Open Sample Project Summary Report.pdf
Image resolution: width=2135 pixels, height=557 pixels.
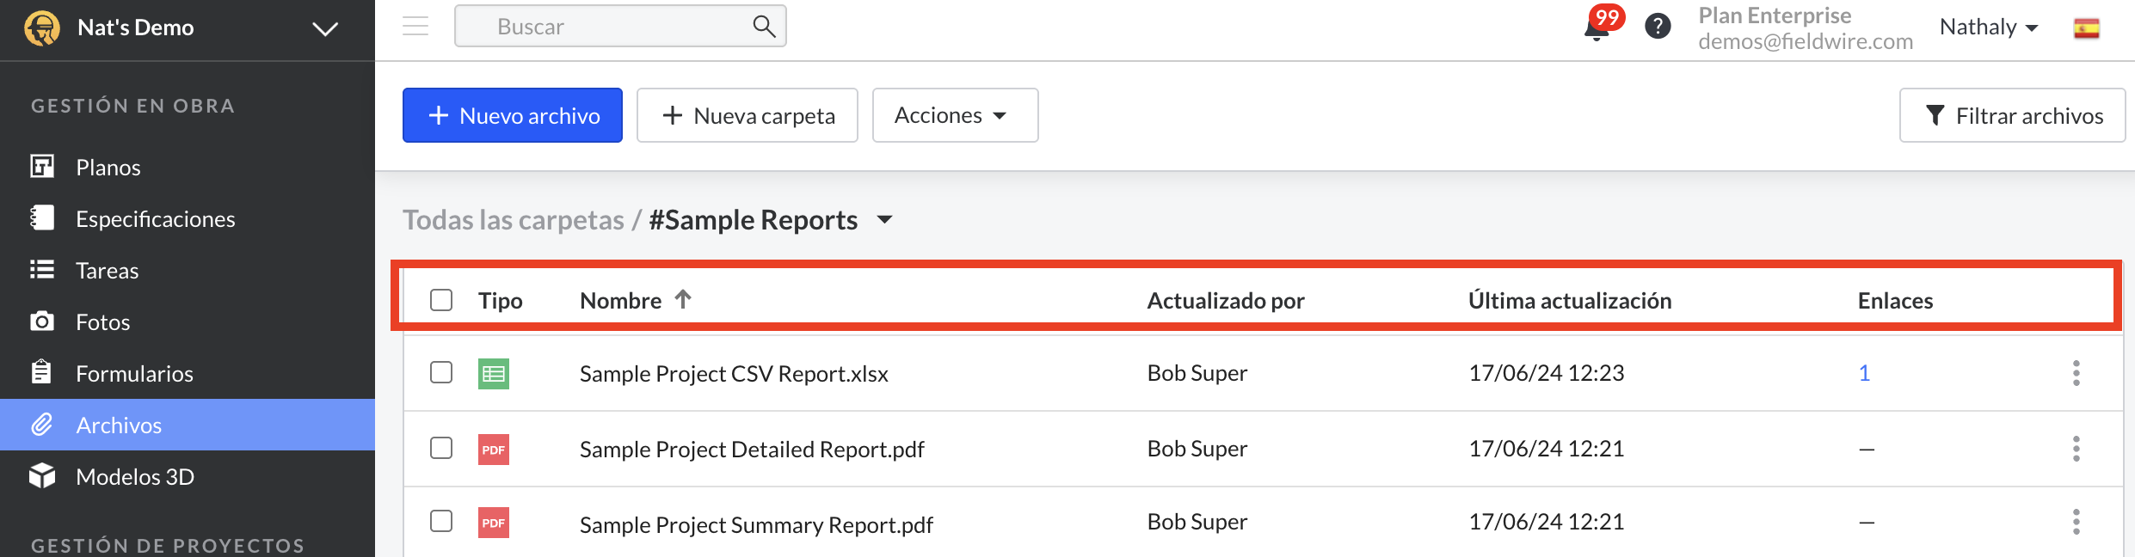pos(756,525)
